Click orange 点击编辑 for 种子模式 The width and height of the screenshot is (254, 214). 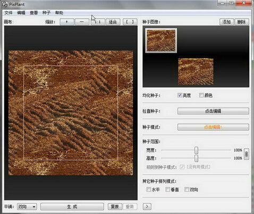[x=213, y=127]
